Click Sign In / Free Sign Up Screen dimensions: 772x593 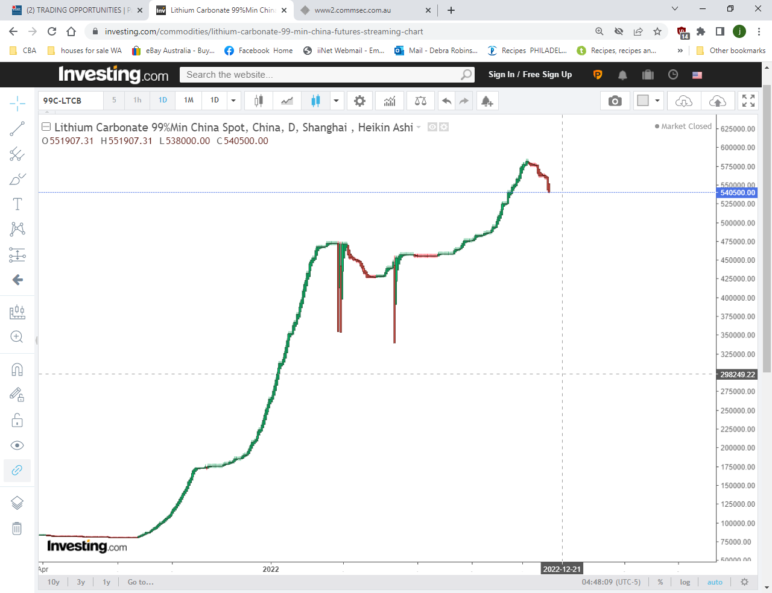click(x=530, y=75)
